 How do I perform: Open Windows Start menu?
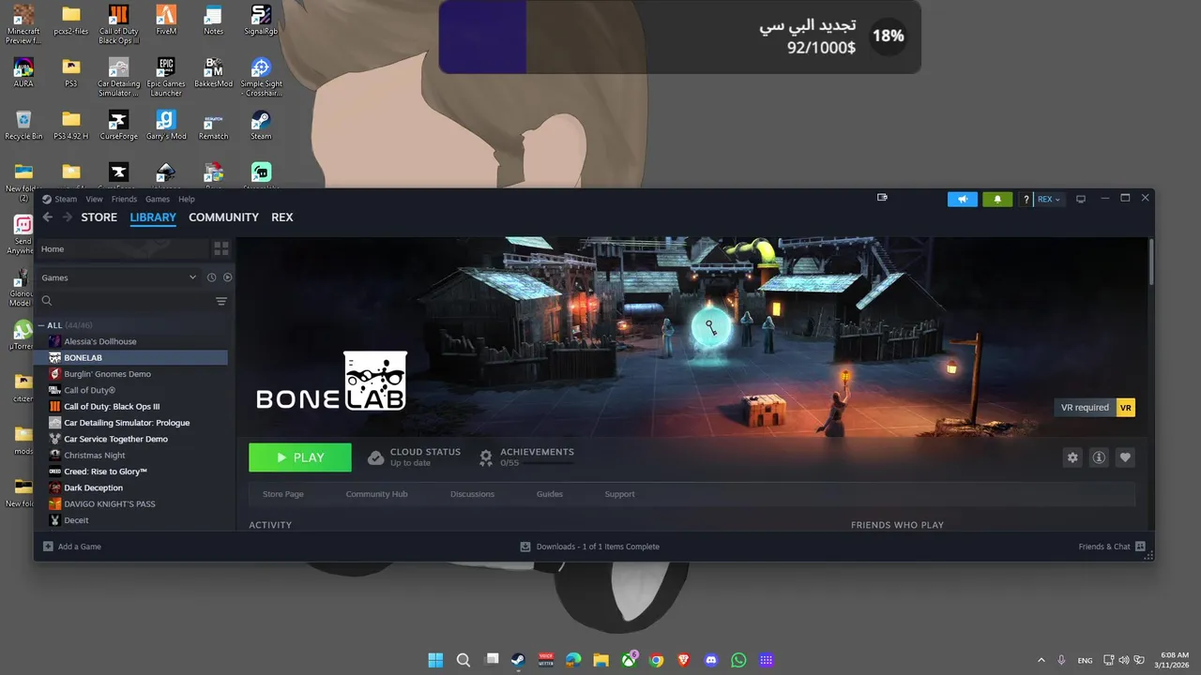point(435,660)
